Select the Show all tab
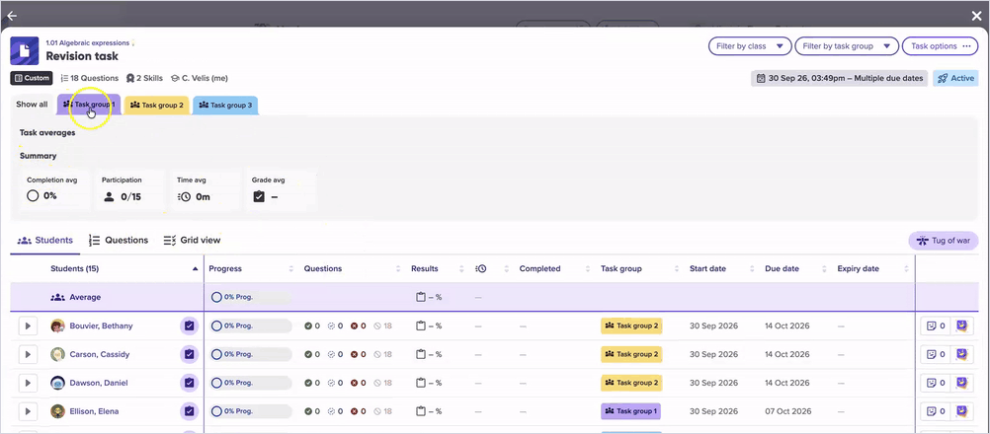This screenshot has height=434, width=990. (32, 105)
